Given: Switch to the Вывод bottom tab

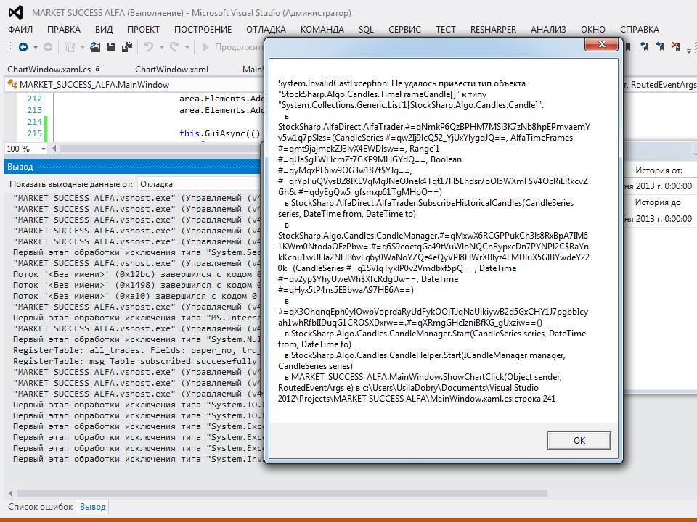Looking at the screenshot, I should point(92,507).
